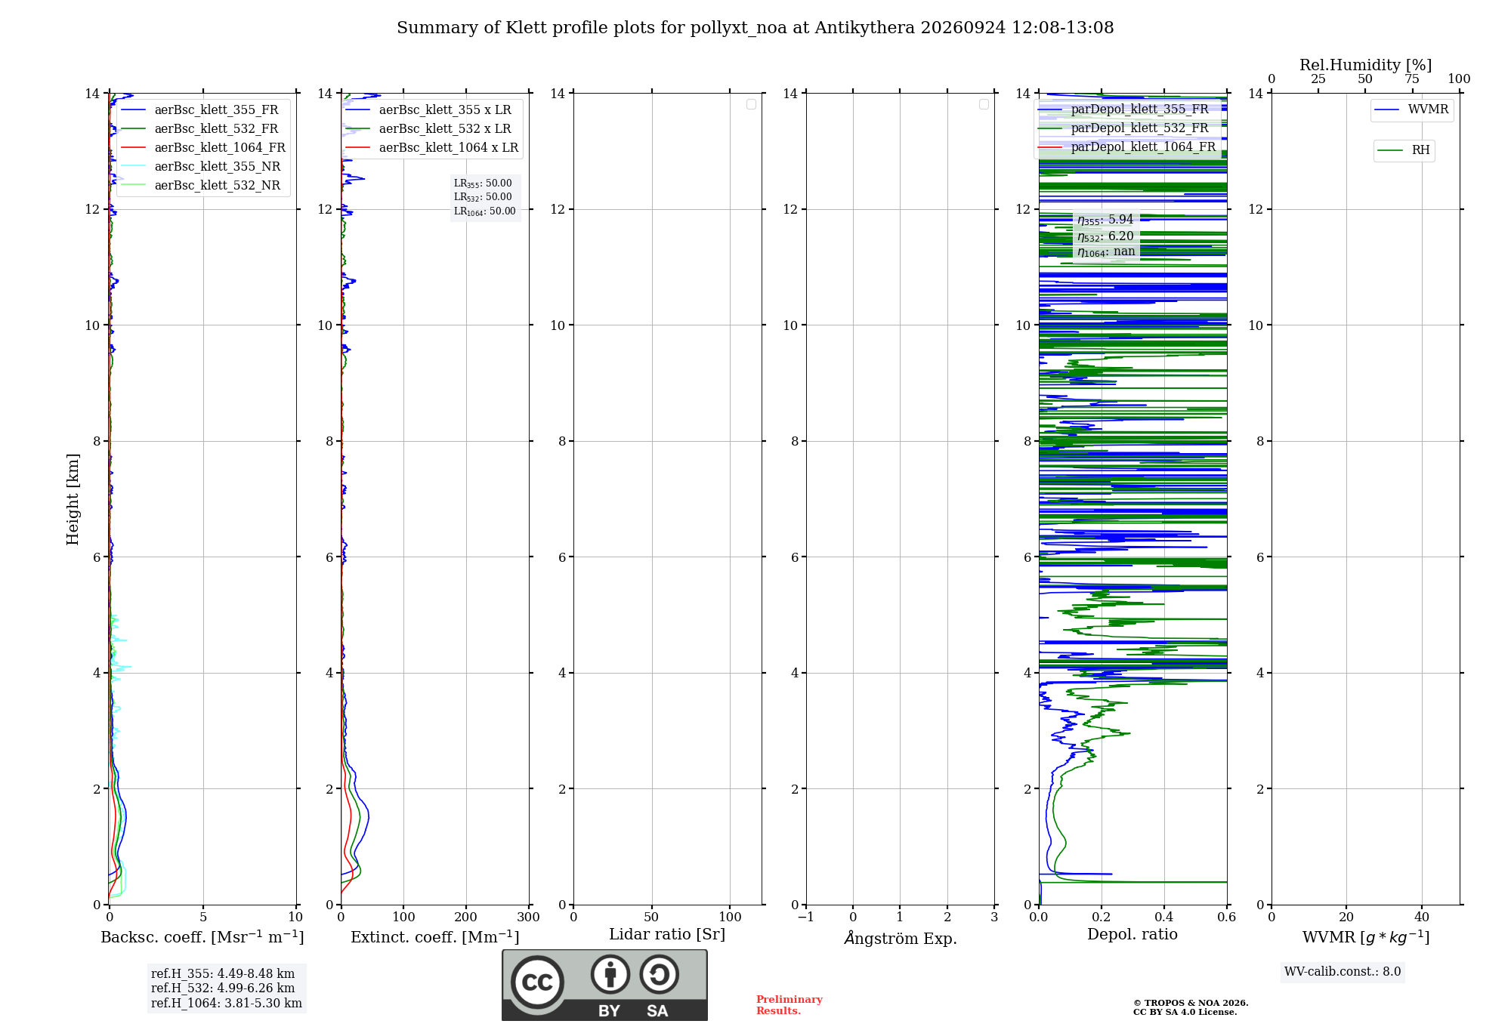Click the '© TROPOS & NOA 2026.' copyright text
The image size is (1511, 1027).
pyautogui.click(x=1191, y=1003)
